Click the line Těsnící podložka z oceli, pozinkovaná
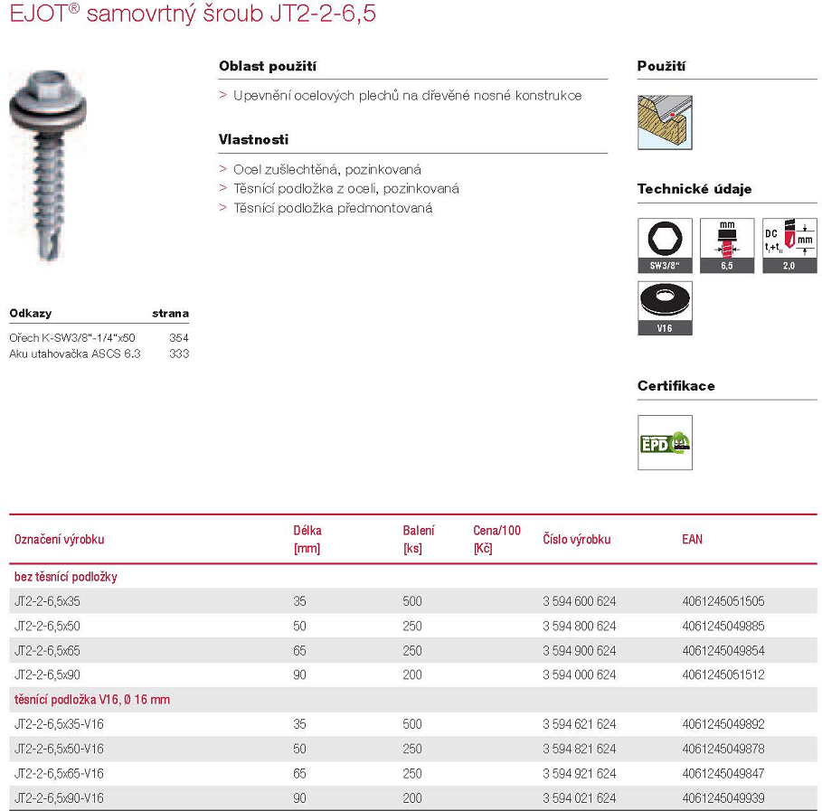The width and height of the screenshot is (822, 811). 346,189
